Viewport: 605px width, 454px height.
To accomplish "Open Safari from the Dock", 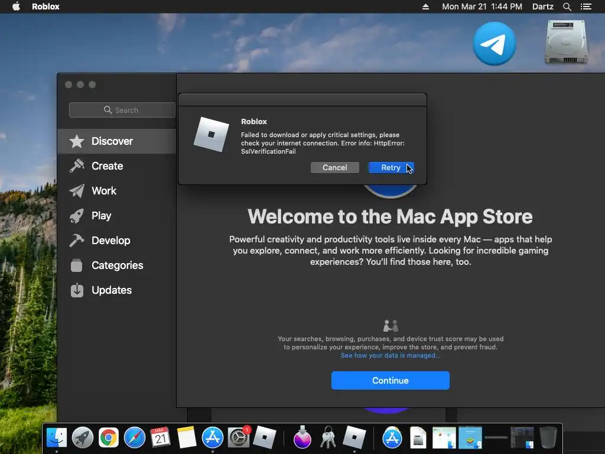I will [x=134, y=437].
